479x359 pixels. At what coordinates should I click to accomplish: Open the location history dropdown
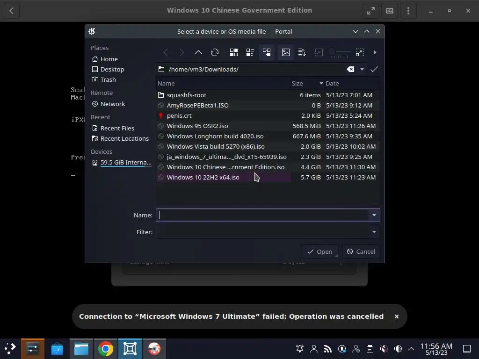(362, 69)
